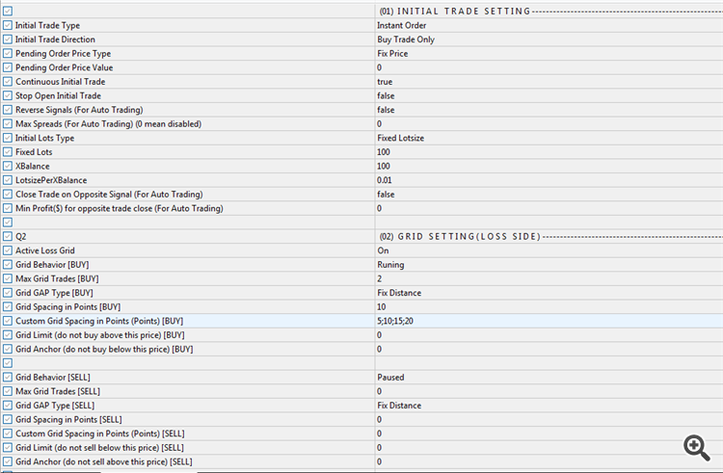Click the Max Grid Trades [BUY] value 2
723x473 pixels.
[x=380, y=278]
